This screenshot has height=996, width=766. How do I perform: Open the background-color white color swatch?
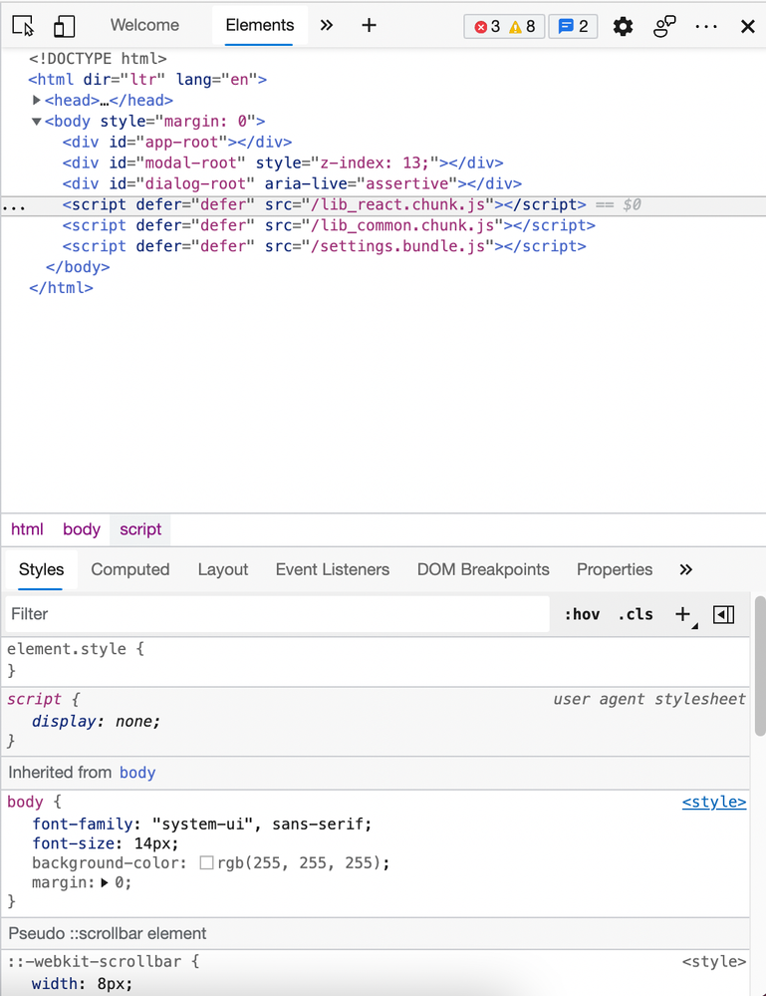click(x=206, y=862)
